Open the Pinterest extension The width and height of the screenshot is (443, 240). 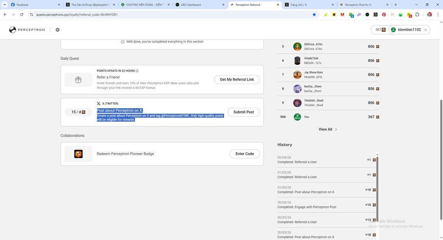(384, 15)
